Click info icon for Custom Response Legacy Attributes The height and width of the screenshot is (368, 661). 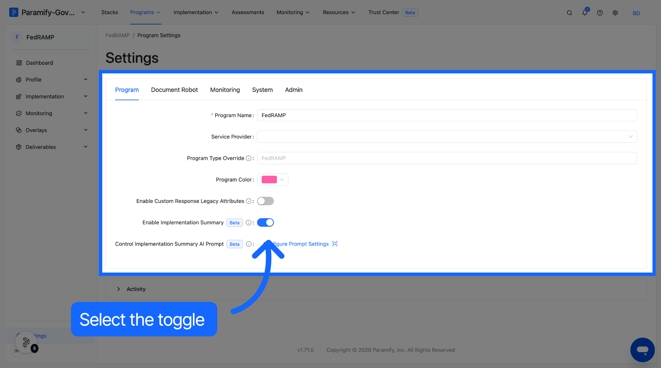[x=248, y=201]
